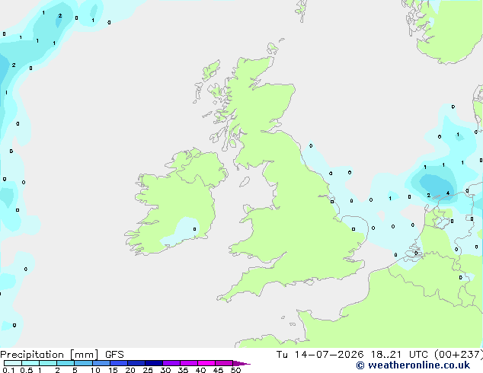Select the "30" legend scale label
This screenshot has height=373, width=483.
coord(165,370)
